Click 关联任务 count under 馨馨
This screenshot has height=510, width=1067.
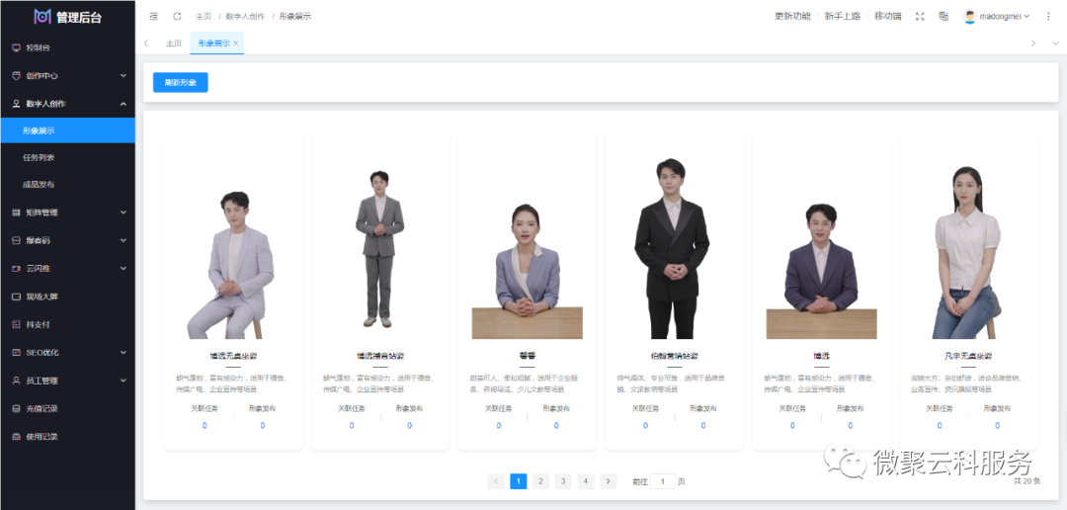[498, 426]
